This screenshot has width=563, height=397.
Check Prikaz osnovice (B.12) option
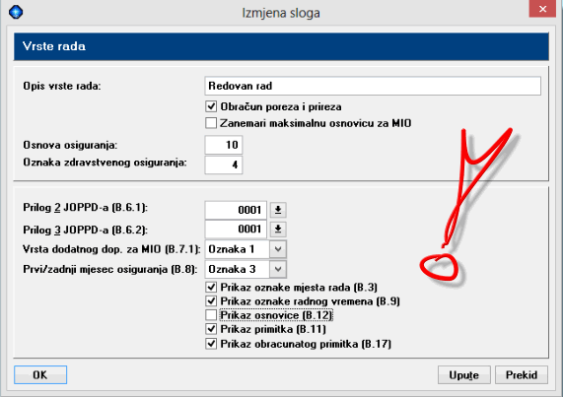click(211, 315)
